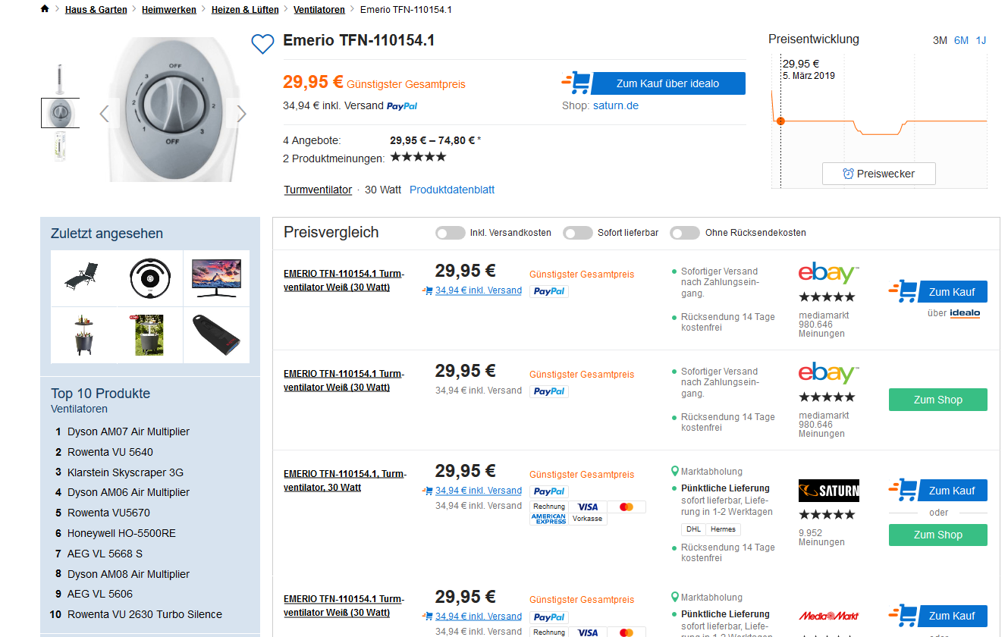The width and height of the screenshot is (1008, 637).
Task: Click Zum Kauf über idealo button
Action: pos(667,83)
